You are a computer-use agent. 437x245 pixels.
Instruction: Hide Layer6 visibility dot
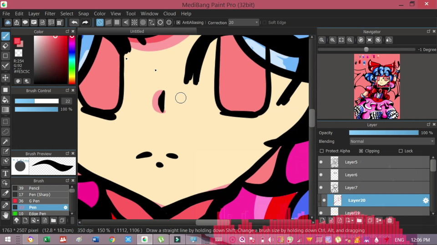(321, 175)
